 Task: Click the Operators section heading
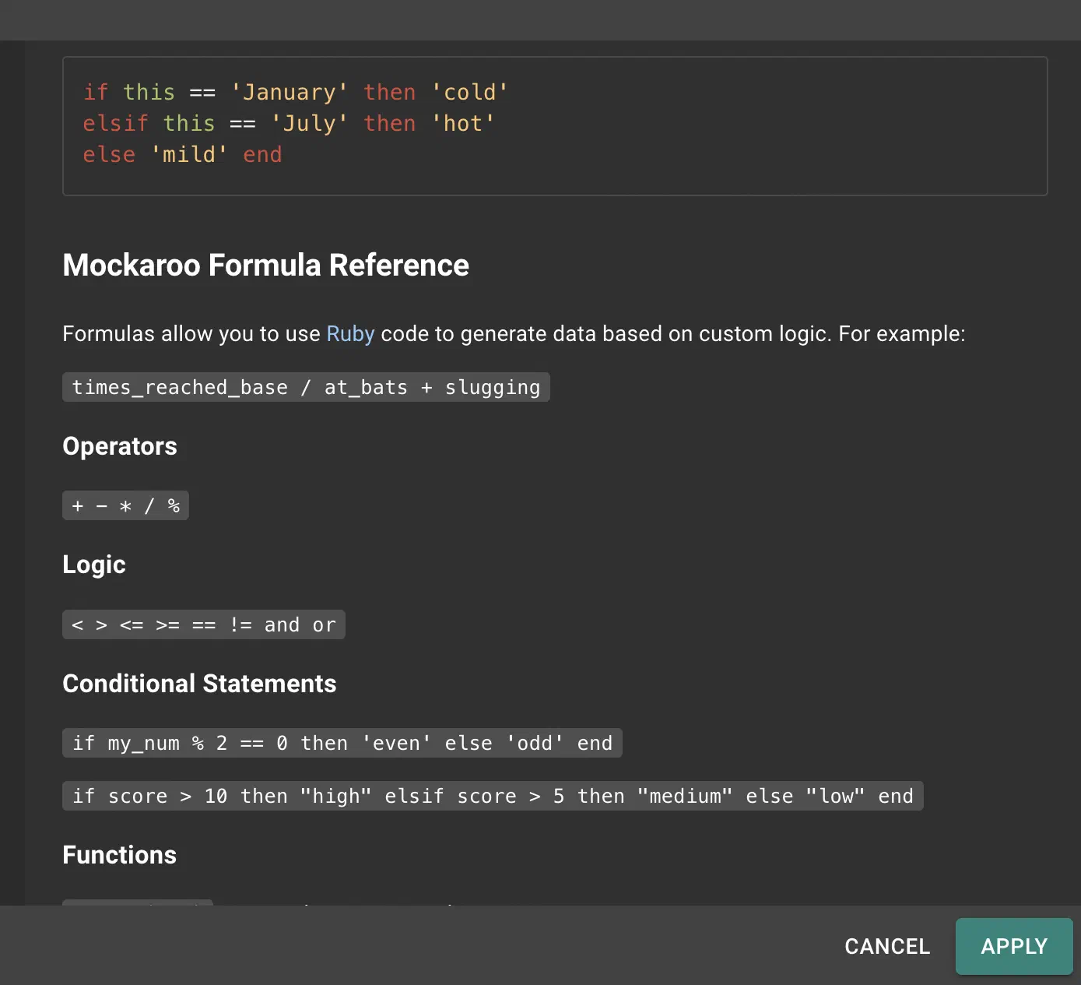point(120,446)
